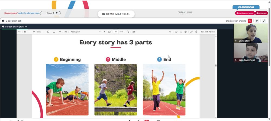Click the 'End' label
This screenshot has width=271, height=121.
[x=167, y=59]
